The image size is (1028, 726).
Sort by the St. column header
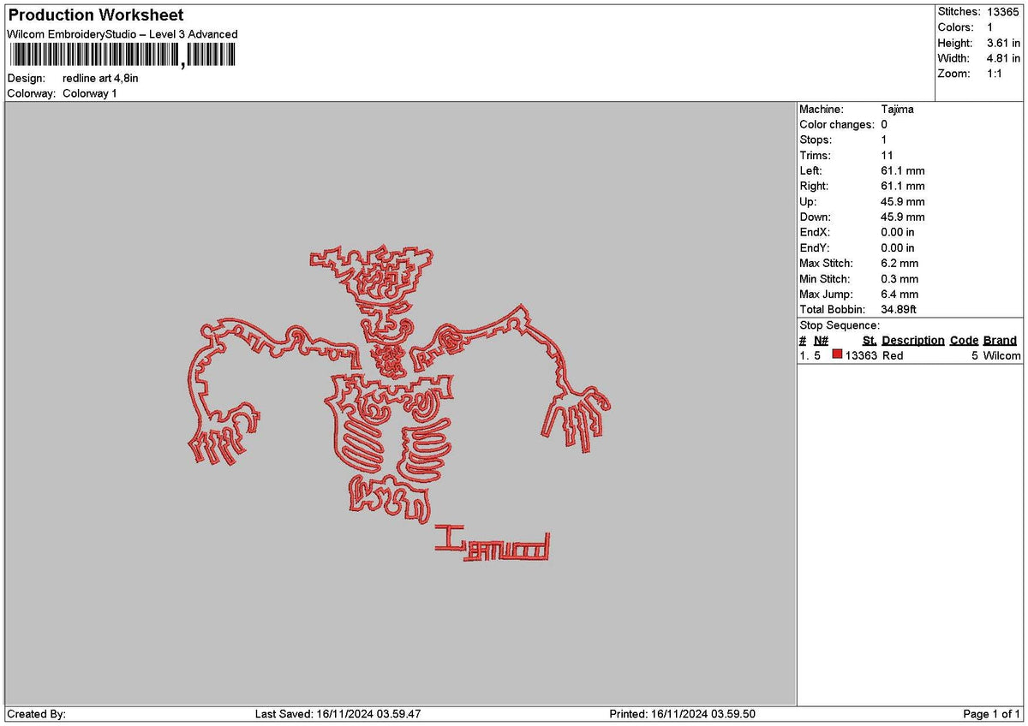point(869,340)
